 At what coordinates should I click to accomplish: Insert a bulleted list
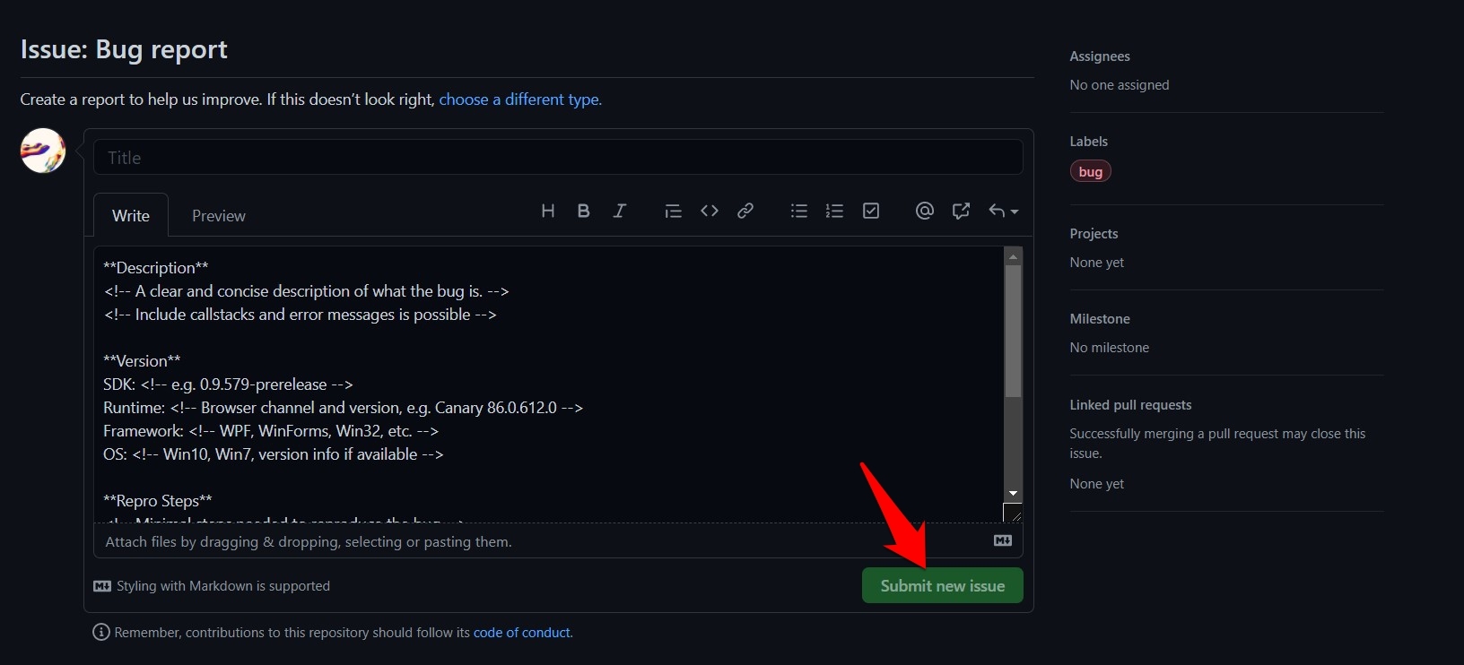(798, 211)
